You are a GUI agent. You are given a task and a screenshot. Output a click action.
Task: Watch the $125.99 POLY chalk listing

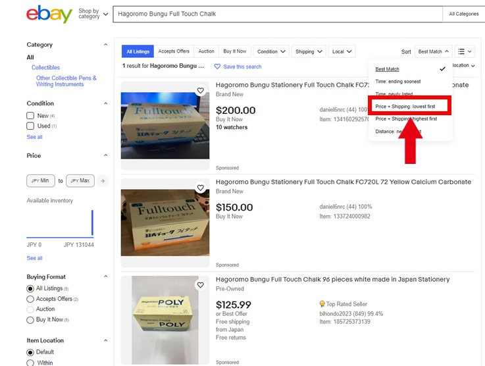pos(201,285)
